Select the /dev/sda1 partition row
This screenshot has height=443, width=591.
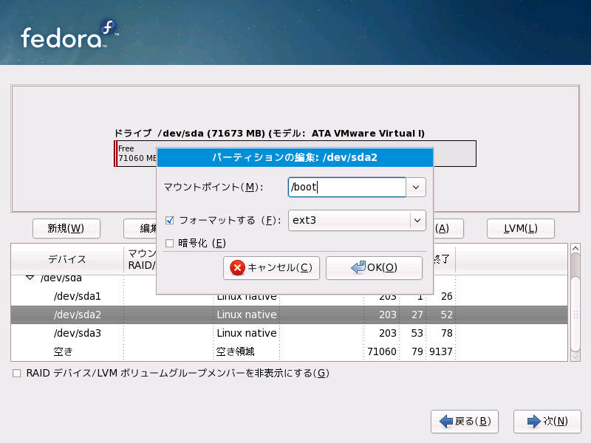(x=289, y=297)
